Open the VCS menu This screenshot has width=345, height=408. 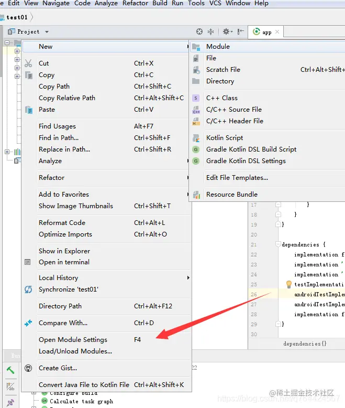215,3
